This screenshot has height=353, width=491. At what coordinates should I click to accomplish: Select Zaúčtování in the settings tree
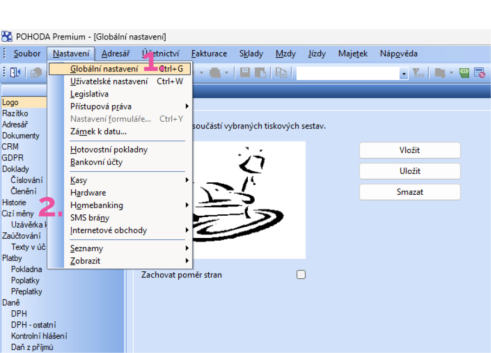coord(21,236)
